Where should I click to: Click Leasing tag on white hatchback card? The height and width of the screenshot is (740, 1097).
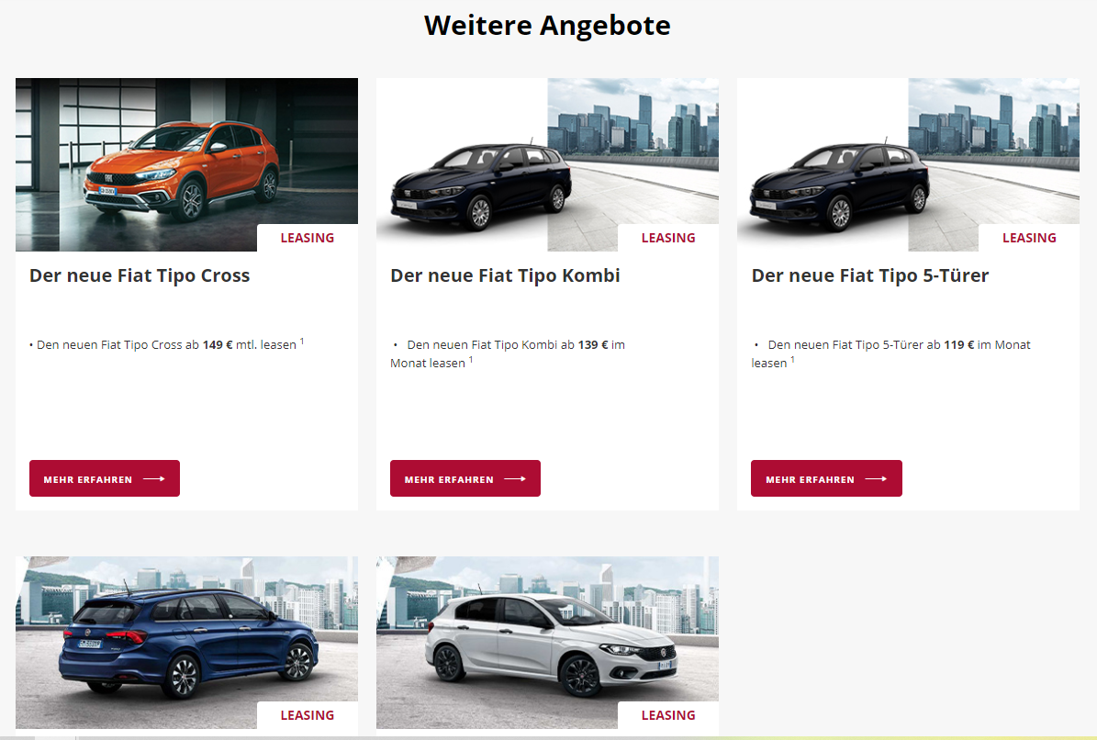668,715
